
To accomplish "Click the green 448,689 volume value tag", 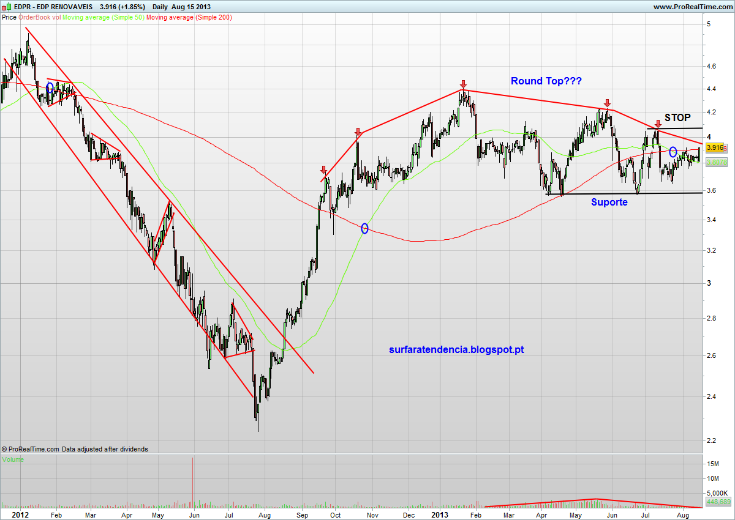I will (x=718, y=501).
